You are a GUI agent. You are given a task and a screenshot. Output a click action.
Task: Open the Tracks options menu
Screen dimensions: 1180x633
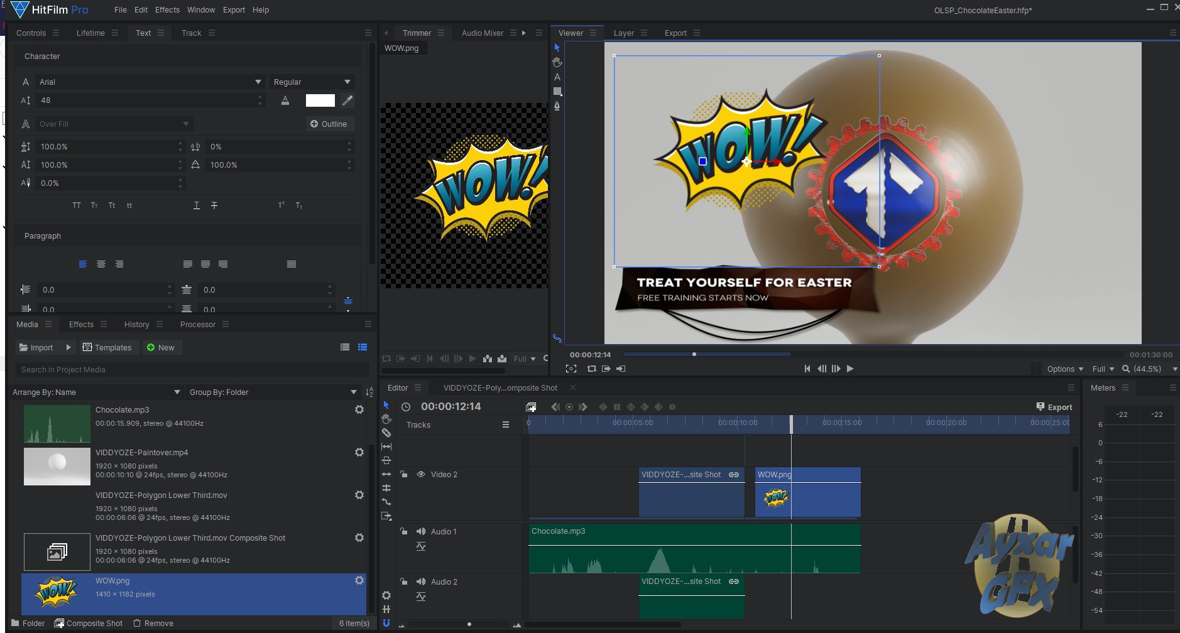tap(506, 425)
